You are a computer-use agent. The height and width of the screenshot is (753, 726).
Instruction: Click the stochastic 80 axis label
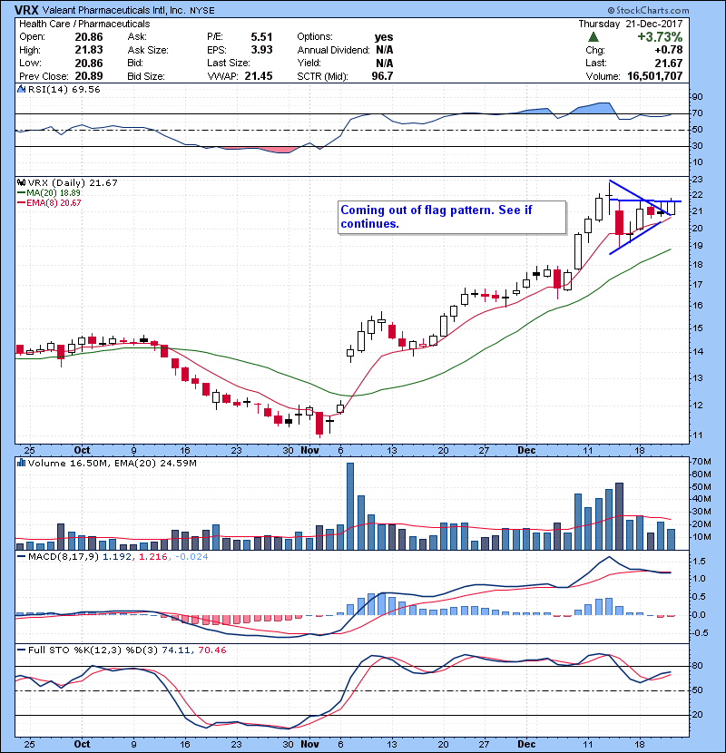pos(697,666)
